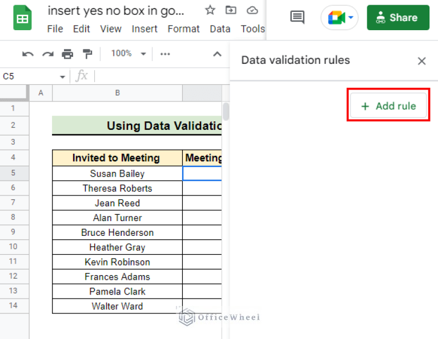Open comment history icon

[x=298, y=18]
